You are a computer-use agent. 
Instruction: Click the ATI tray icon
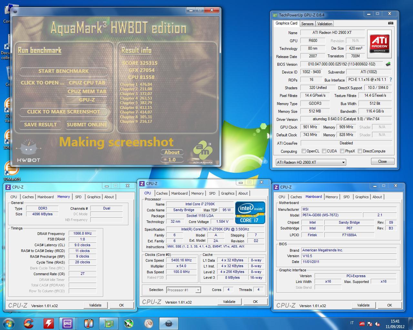point(362,324)
